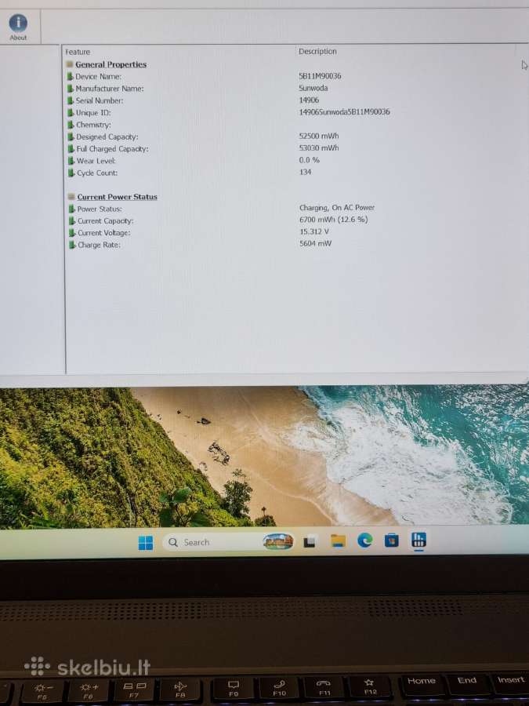The width and height of the screenshot is (529, 706).
Task: Click the Feature column header
Action: [78, 52]
